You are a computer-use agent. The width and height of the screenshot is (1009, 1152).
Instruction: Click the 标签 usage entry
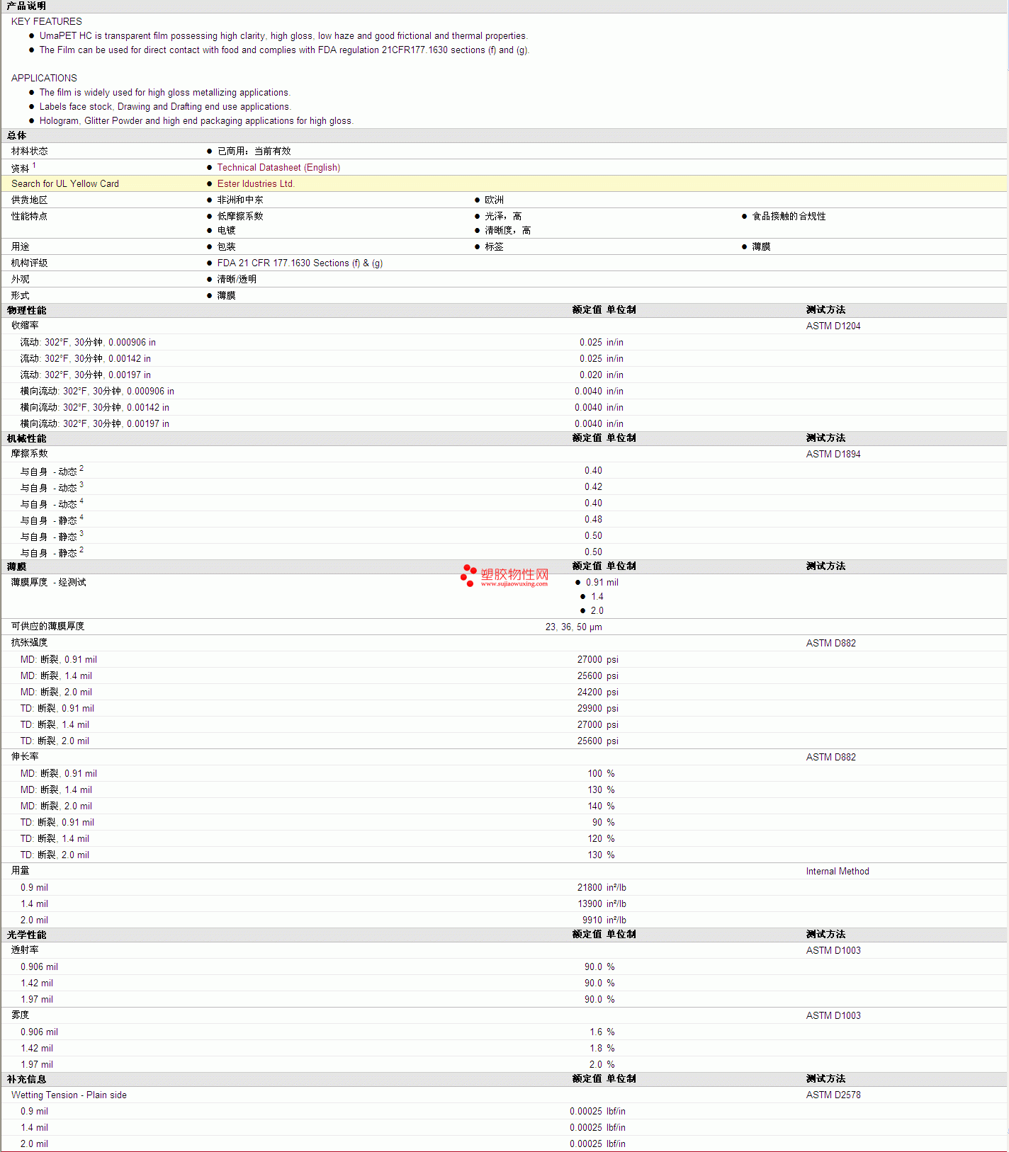pos(494,247)
